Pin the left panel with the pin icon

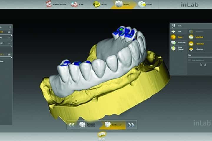(x=10, y=27)
